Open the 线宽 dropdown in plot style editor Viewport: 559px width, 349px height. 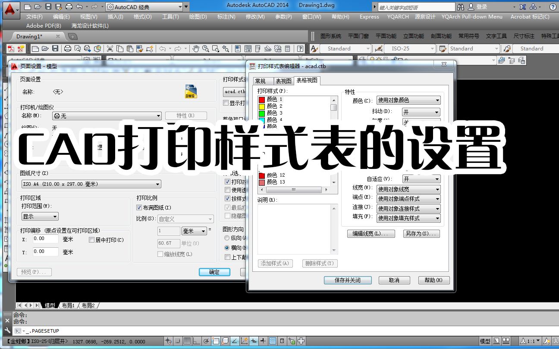(x=408, y=189)
